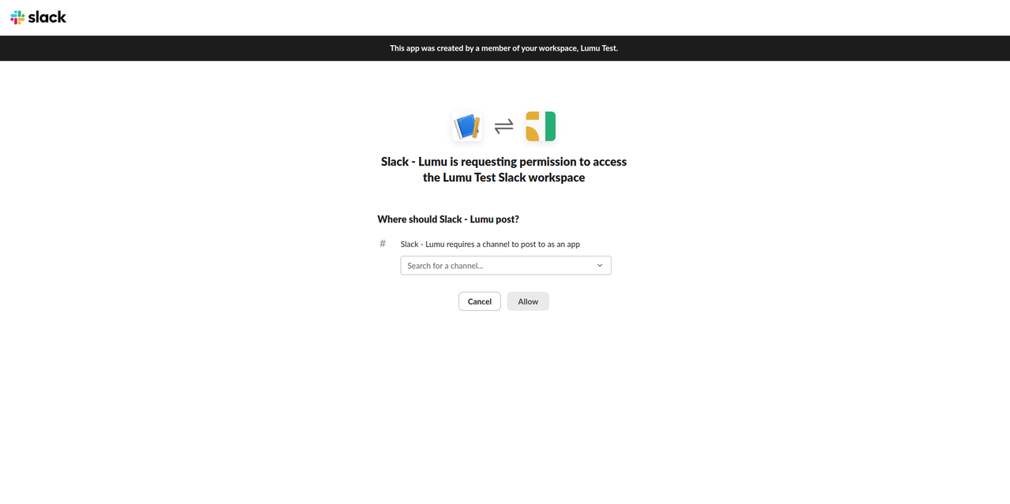Click the app-created notice text in banner
This screenshot has height=504, width=1010.
click(x=504, y=48)
